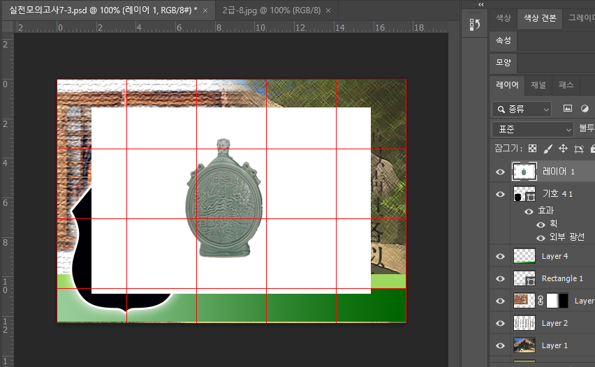Lock artboard nesting icon
Screen dimensions: 595x367
[x=578, y=149]
